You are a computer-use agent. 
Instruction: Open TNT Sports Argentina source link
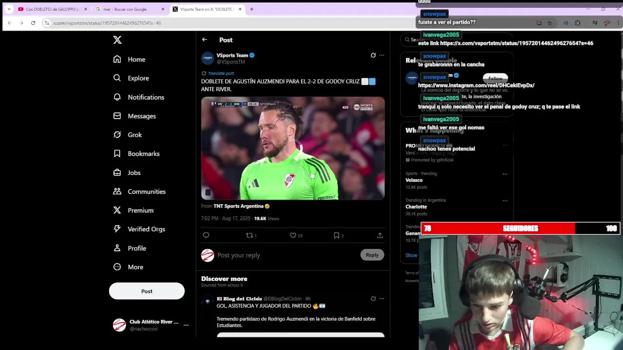[x=238, y=206]
